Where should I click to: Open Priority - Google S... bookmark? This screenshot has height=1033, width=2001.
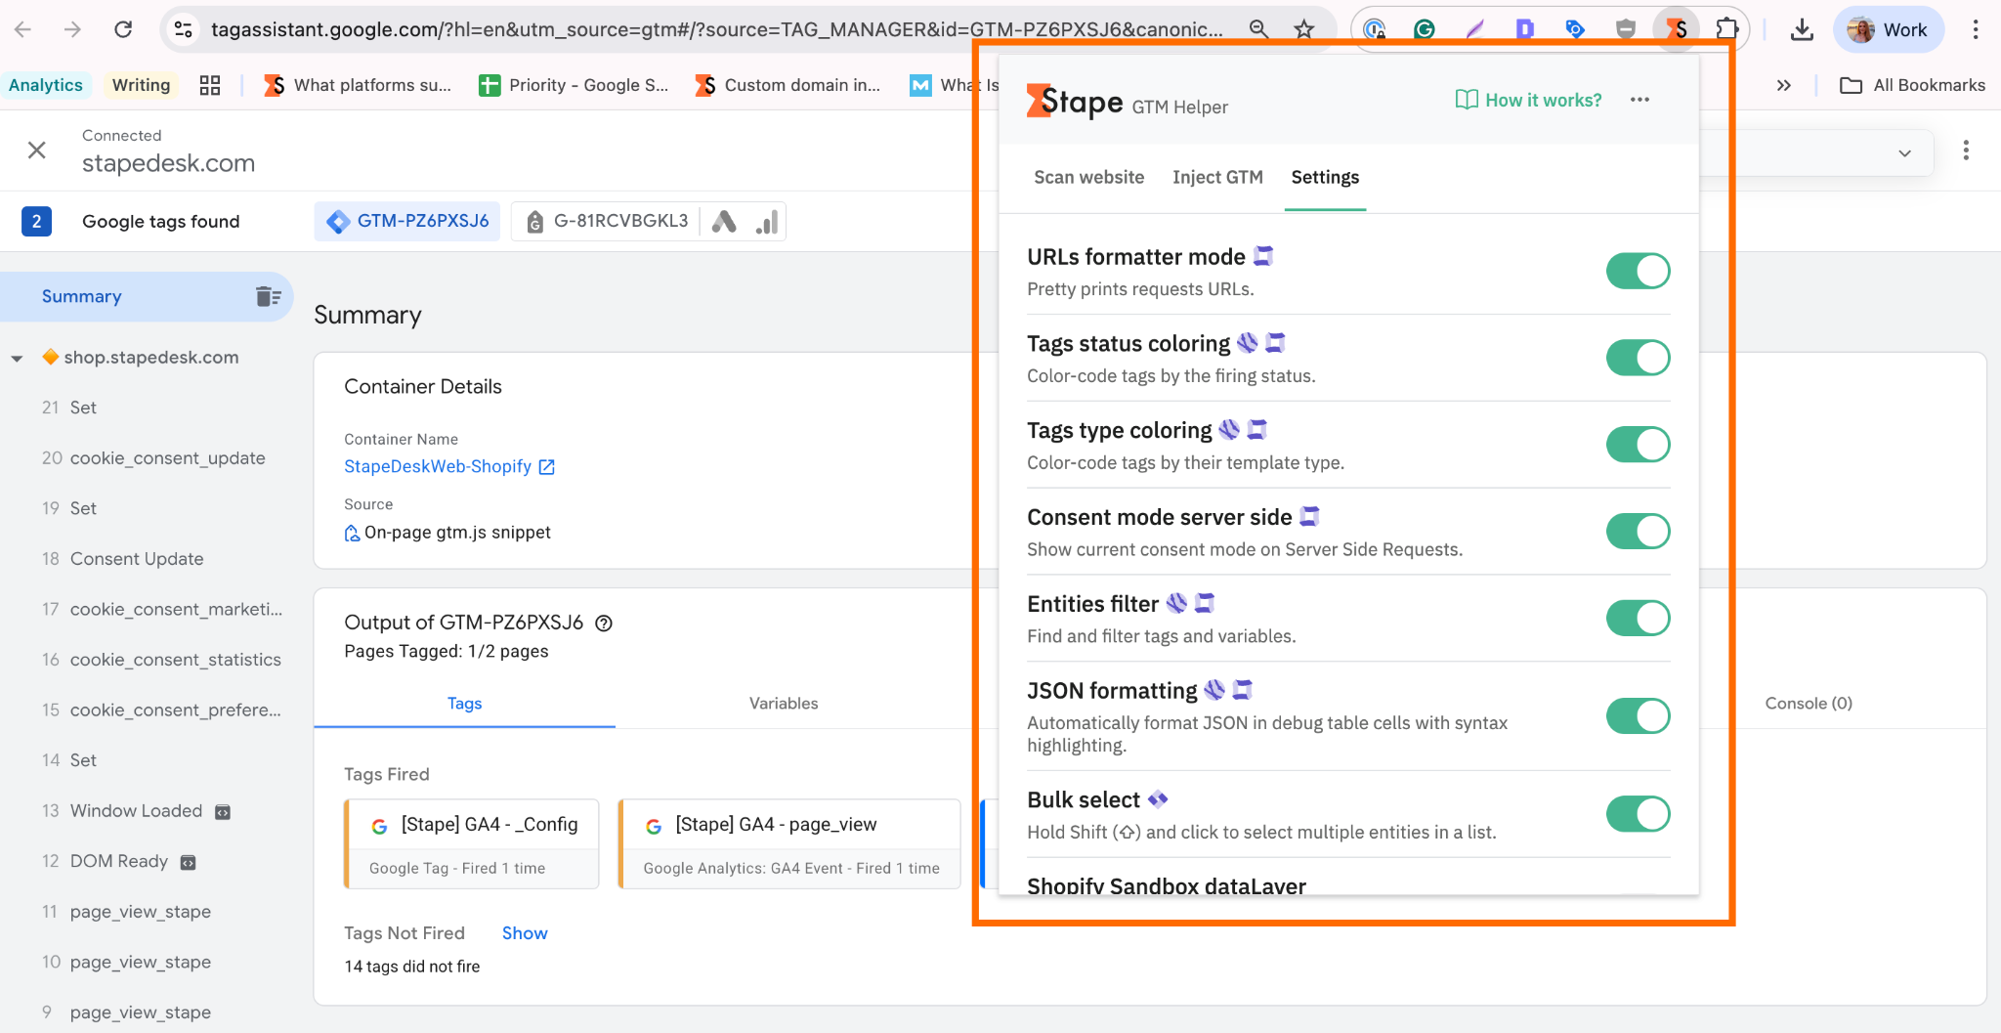tap(575, 85)
